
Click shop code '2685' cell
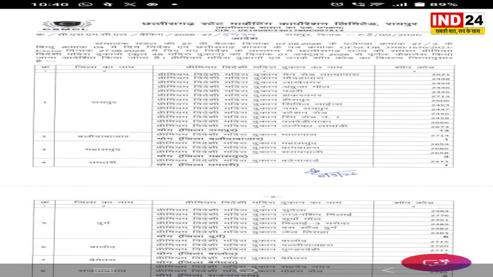[440, 149]
